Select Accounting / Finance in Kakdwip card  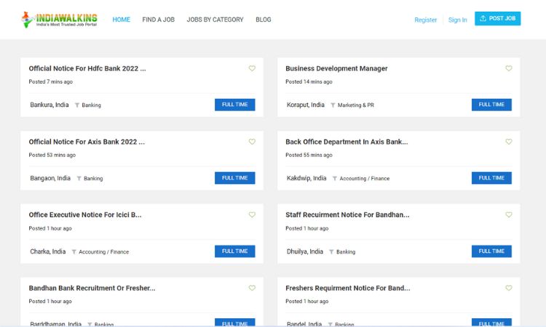click(x=365, y=178)
